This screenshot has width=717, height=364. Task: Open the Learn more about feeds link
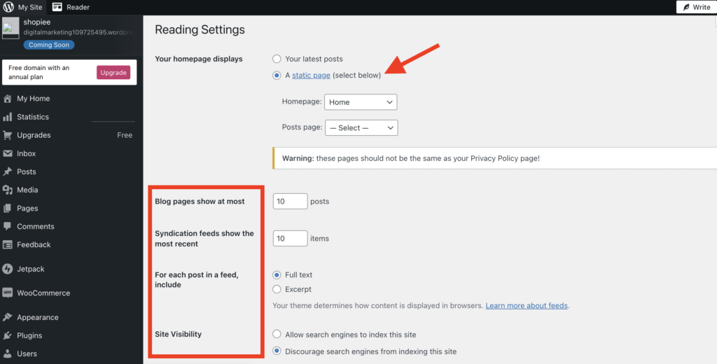tap(527, 306)
